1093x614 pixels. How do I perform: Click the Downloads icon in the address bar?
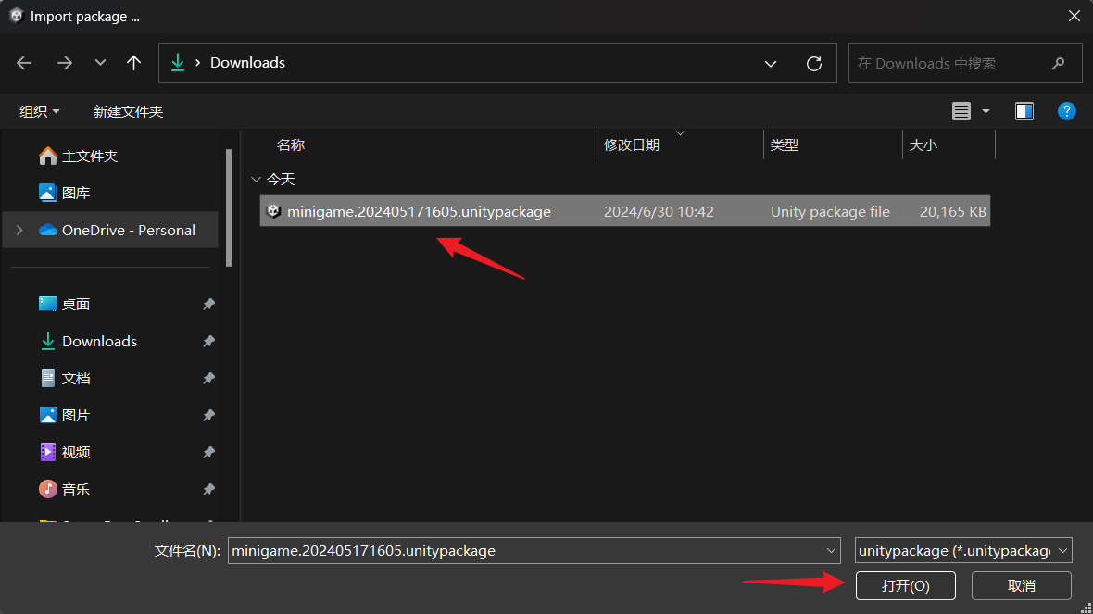click(x=177, y=62)
